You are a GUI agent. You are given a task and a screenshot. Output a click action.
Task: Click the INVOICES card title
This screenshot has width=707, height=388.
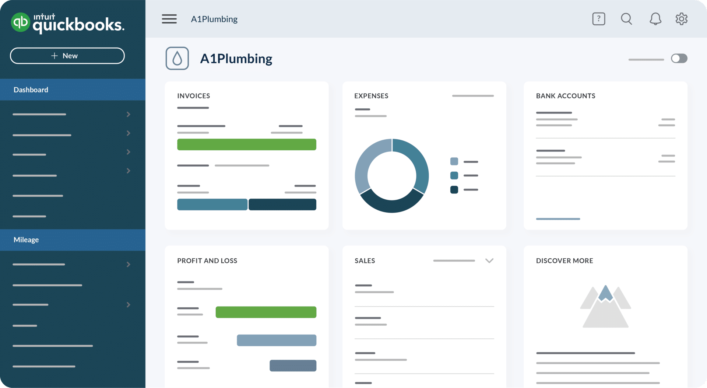[x=194, y=96]
